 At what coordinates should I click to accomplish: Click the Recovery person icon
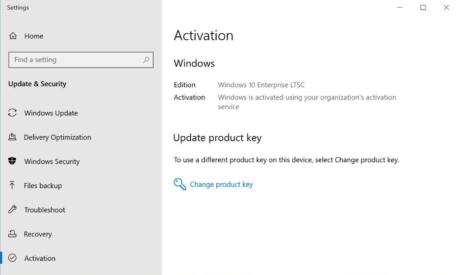pyautogui.click(x=13, y=234)
